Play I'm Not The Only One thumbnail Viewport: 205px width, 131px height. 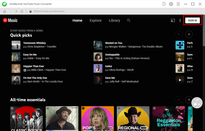16,80
